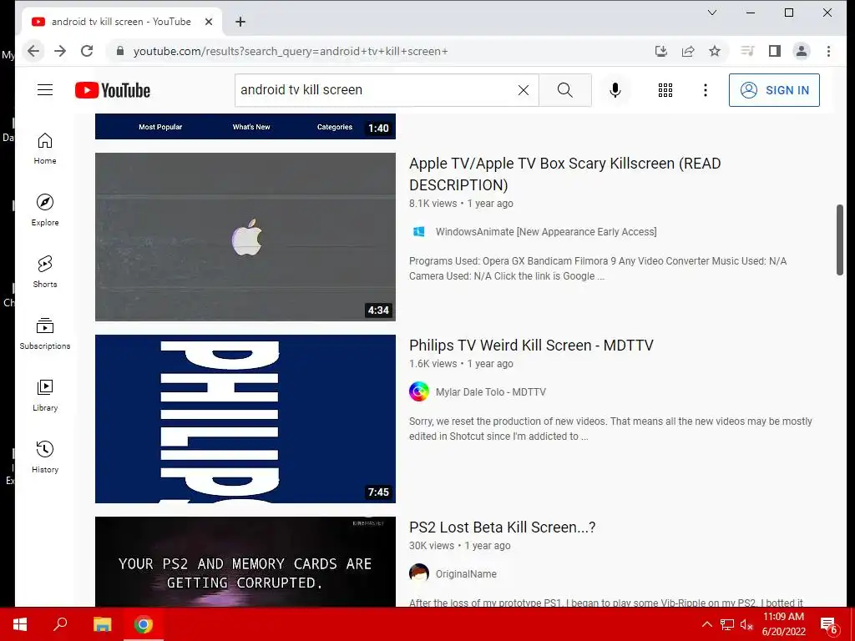Click the 1:40 video thumbnail at top
855x641 pixels.
click(245, 127)
